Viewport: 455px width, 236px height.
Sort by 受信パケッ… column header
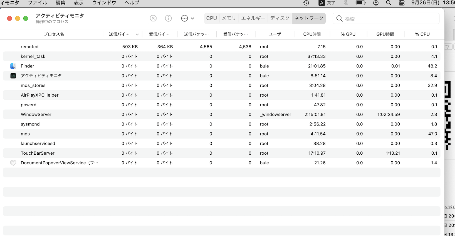coord(236,34)
